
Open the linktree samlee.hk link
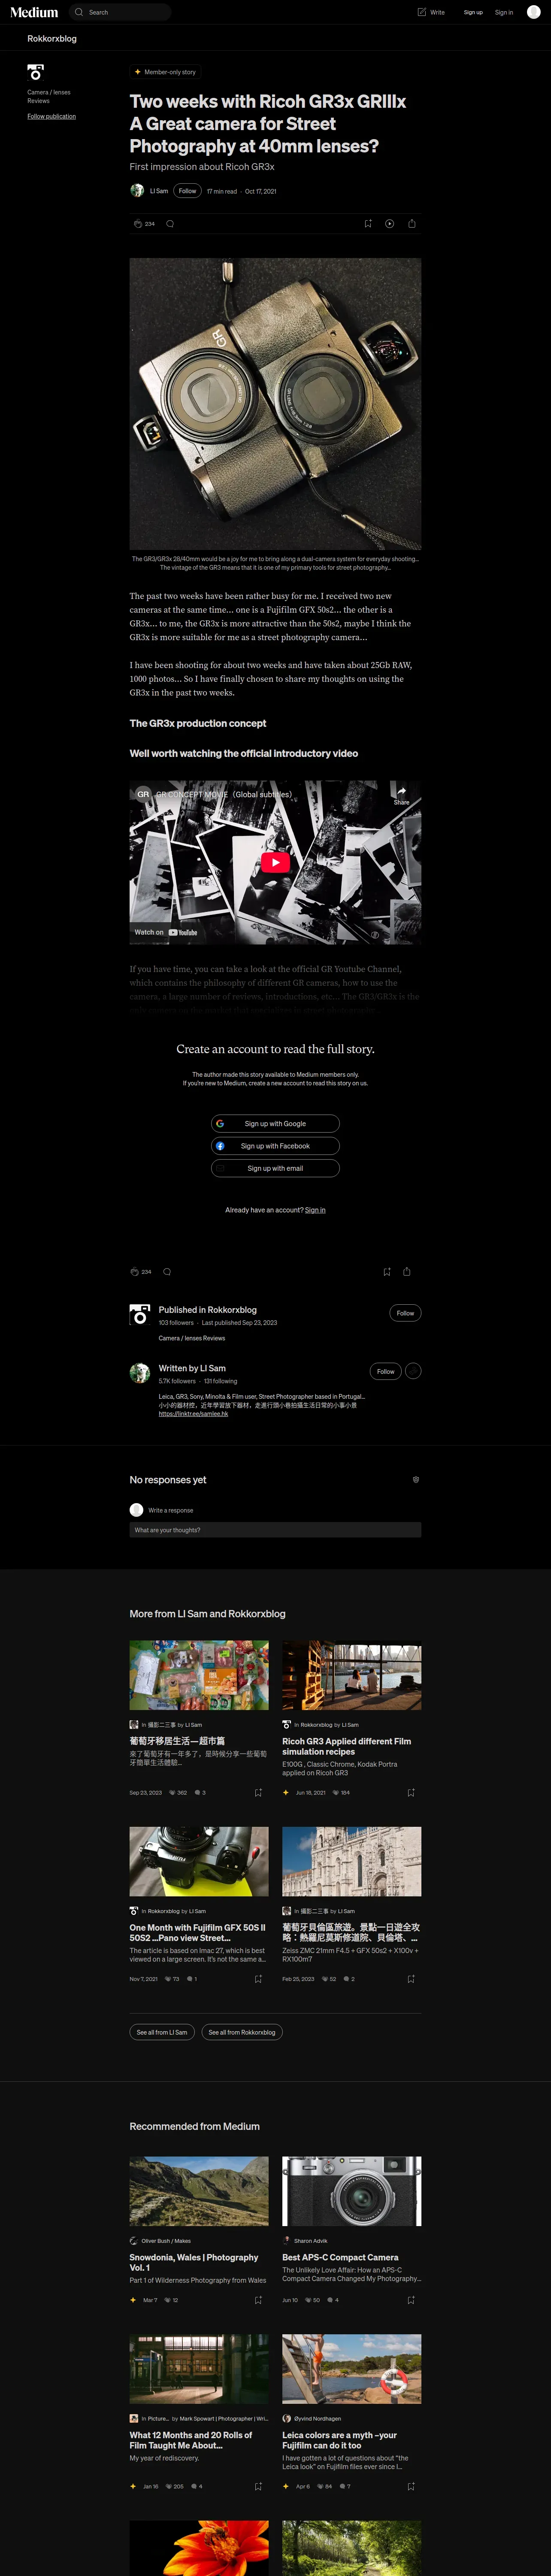[x=193, y=1414]
